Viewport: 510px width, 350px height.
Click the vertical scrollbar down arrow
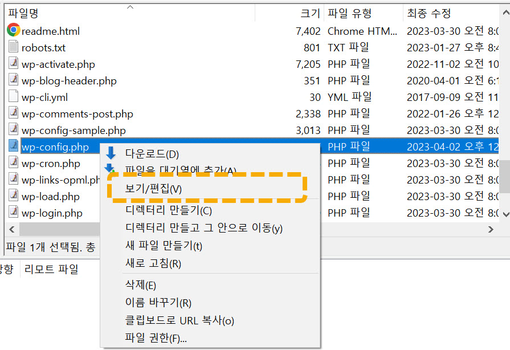506,214
